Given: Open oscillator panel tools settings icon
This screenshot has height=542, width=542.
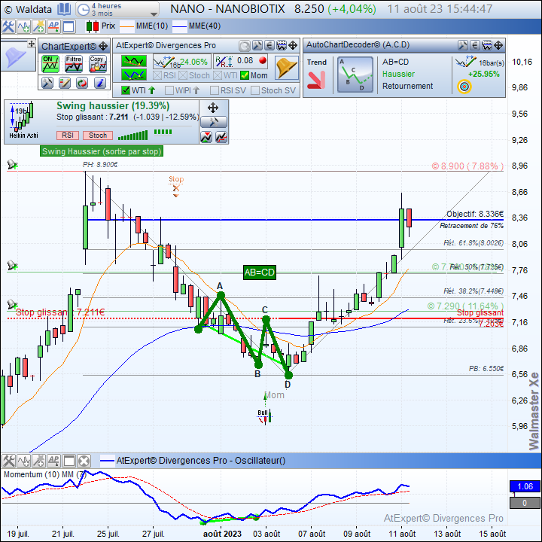Looking at the screenshot, I should click(x=8, y=461).
